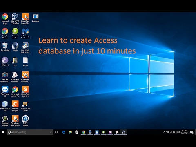The image size is (196, 147).
Task: Select the kaspersky desktop icon
Action: [36, 18]
